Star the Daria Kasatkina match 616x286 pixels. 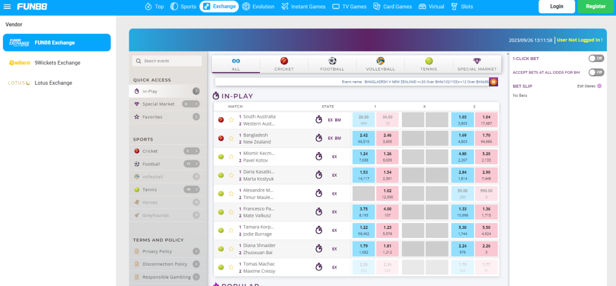pyautogui.click(x=231, y=175)
